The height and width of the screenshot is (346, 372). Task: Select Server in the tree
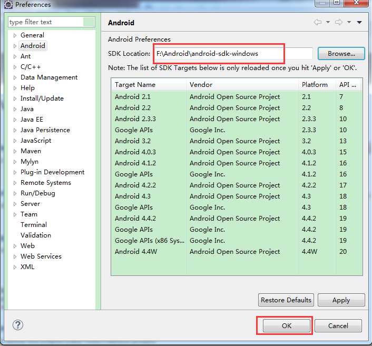(x=30, y=203)
